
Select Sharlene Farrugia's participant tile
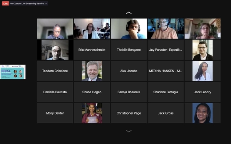point(166,92)
